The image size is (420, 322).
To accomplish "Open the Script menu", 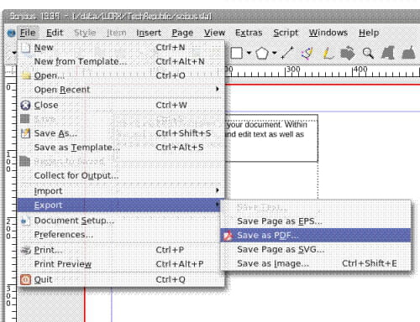I will (286, 33).
